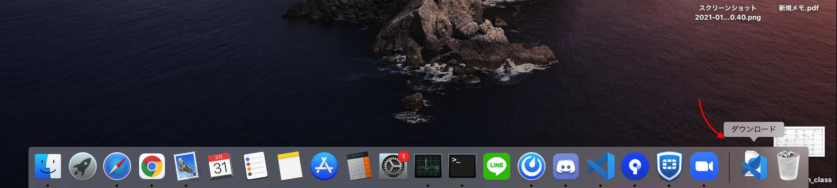Open System Preferences with badge 1
The width and height of the screenshot is (837, 188).
393,166
